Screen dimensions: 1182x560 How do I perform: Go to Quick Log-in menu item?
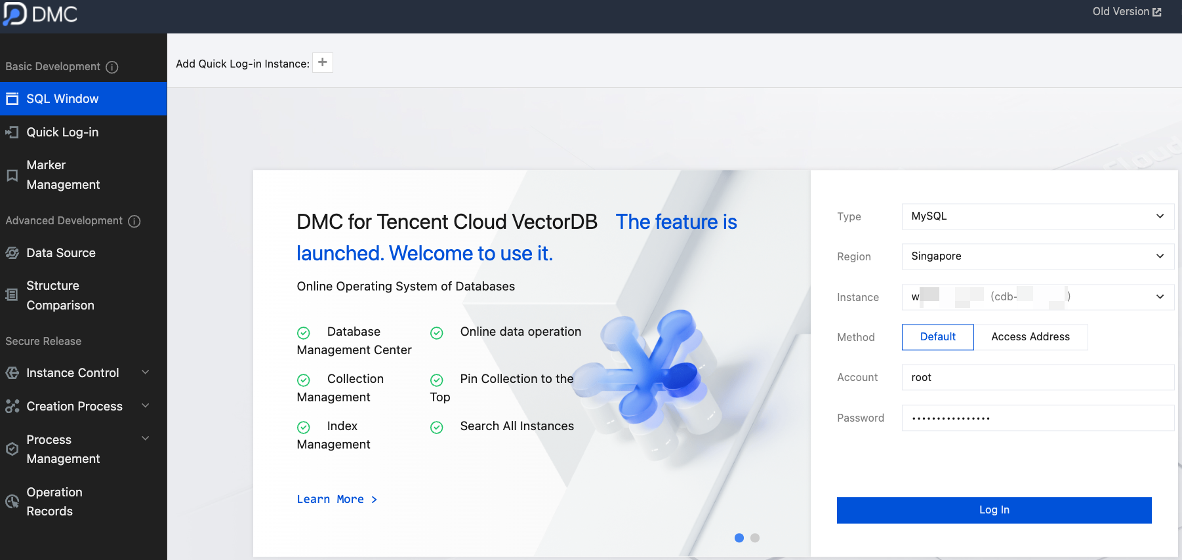click(x=83, y=132)
